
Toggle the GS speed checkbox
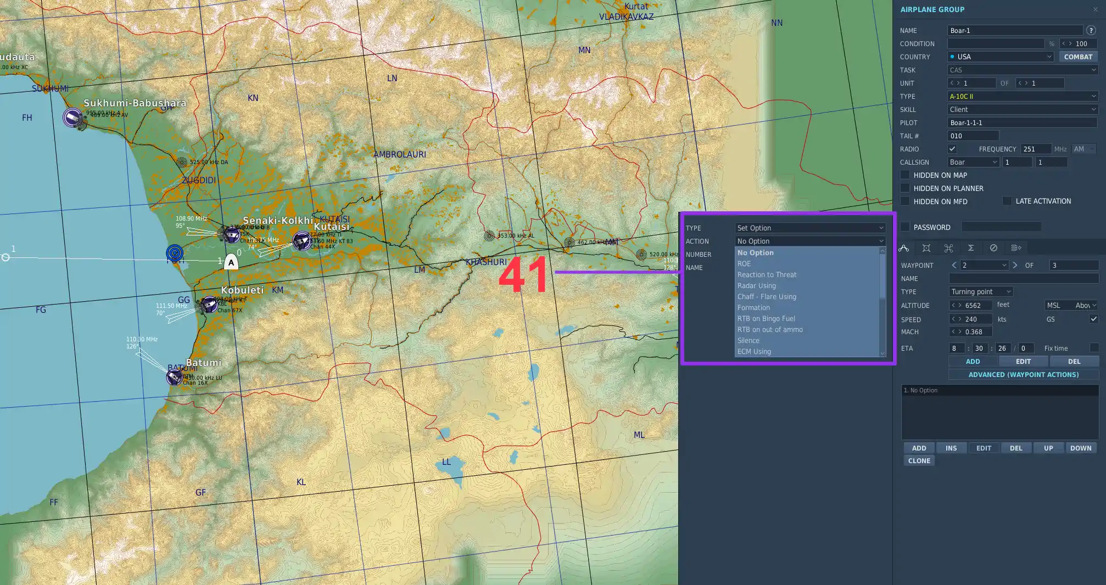pyautogui.click(x=1094, y=319)
